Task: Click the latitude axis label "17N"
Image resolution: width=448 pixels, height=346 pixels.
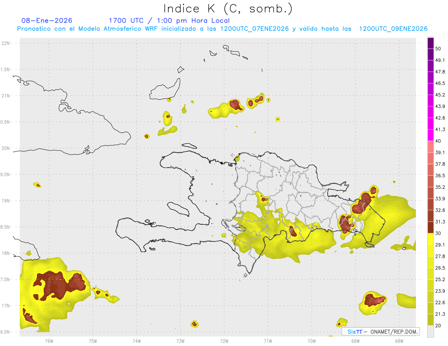Action: (6, 306)
